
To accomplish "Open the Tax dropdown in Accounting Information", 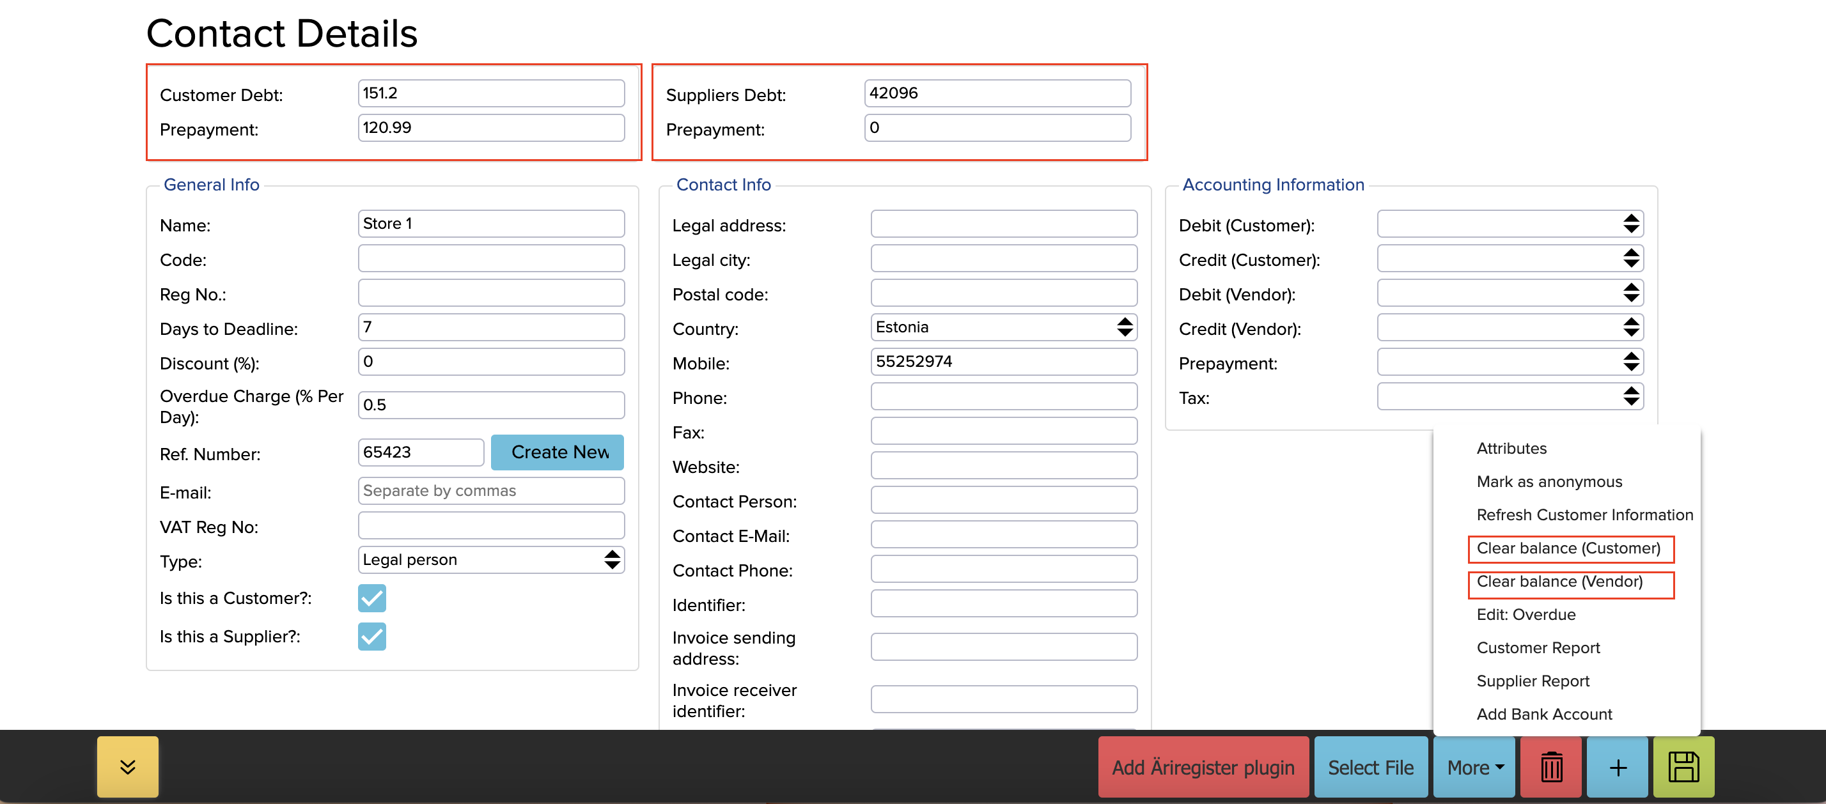I will [1510, 397].
